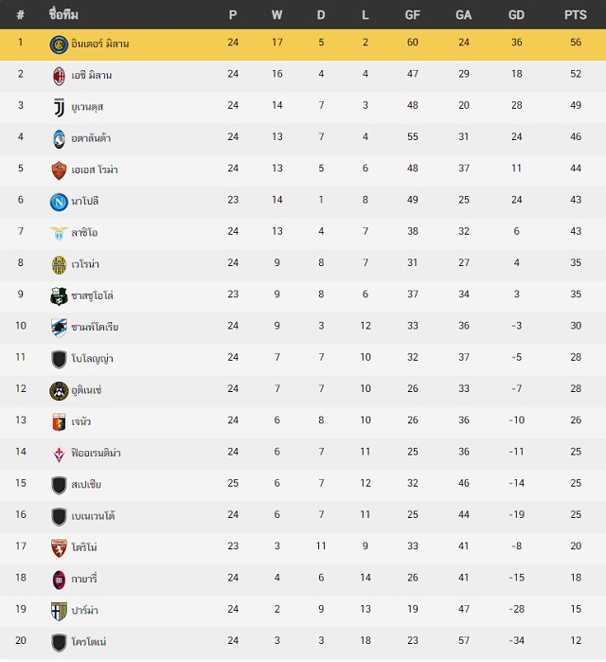Open the Genoa club crest
Screen dimensions: 606x662
coord(59,422)
